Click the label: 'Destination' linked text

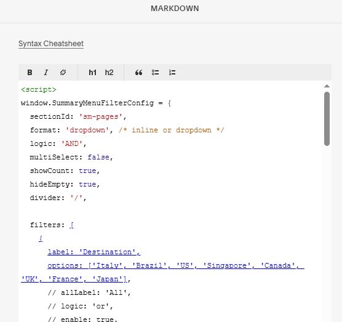pyautogui.click(x=94, y=252)
